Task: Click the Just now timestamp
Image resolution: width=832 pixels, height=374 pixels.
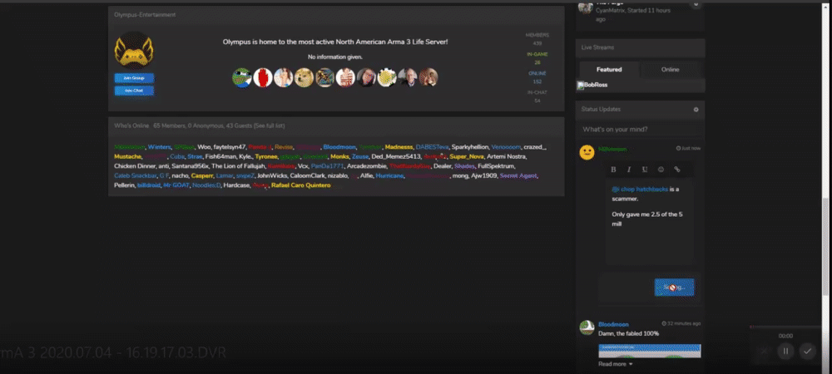Action: 689,148
